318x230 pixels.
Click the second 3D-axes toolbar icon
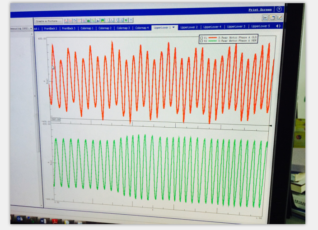(x=112, y=20)
